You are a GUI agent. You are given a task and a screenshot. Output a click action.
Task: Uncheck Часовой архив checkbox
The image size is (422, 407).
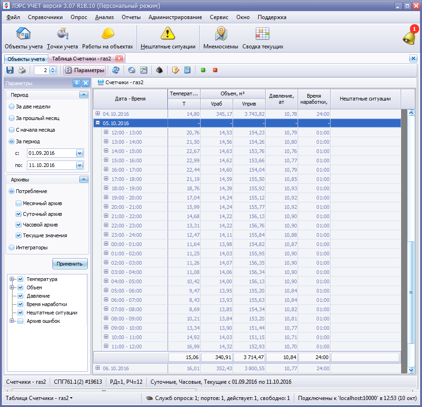(x=19, y=225)
